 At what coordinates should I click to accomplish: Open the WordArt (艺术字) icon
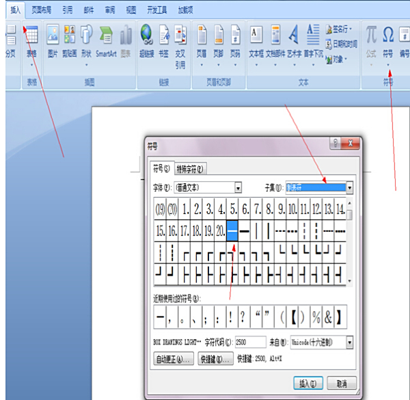coord(294,34)
